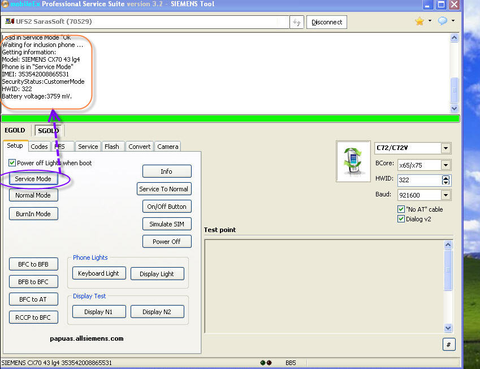
Task: Click the Display N2 button
Action: pos(157,312)
